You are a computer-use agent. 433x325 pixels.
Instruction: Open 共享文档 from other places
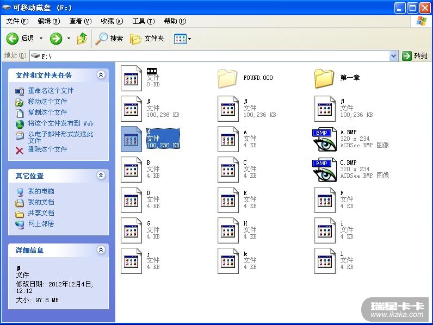pyautogui.click(x=41, y=213)
